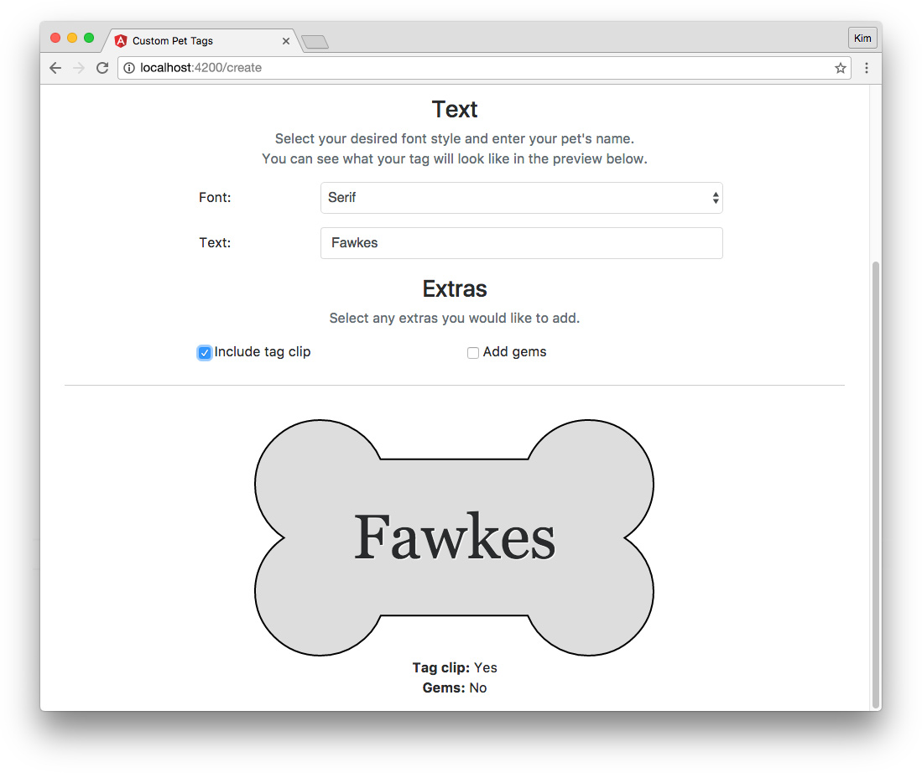922x773 pixels.
Task: Click the Text input containing Fawkes
Action: point(521,243)
